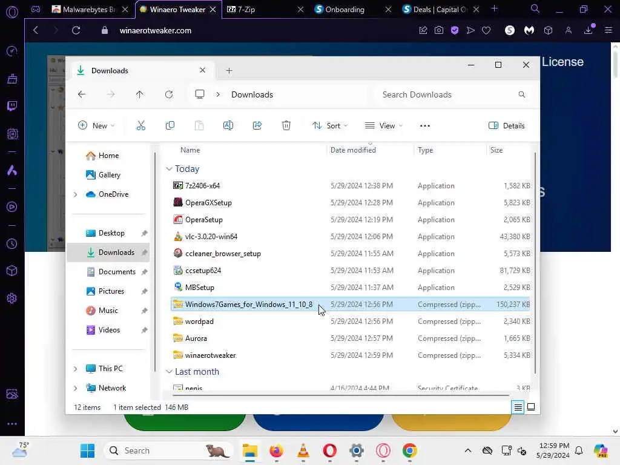Go up one folder level

(140, 94)
